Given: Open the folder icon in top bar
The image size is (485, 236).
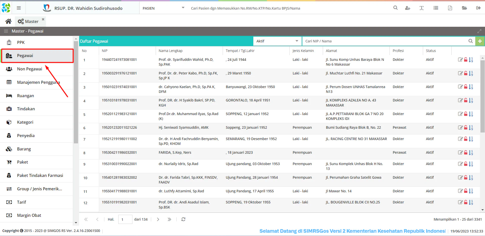Looking at the screenshot, I should [464, 8].
